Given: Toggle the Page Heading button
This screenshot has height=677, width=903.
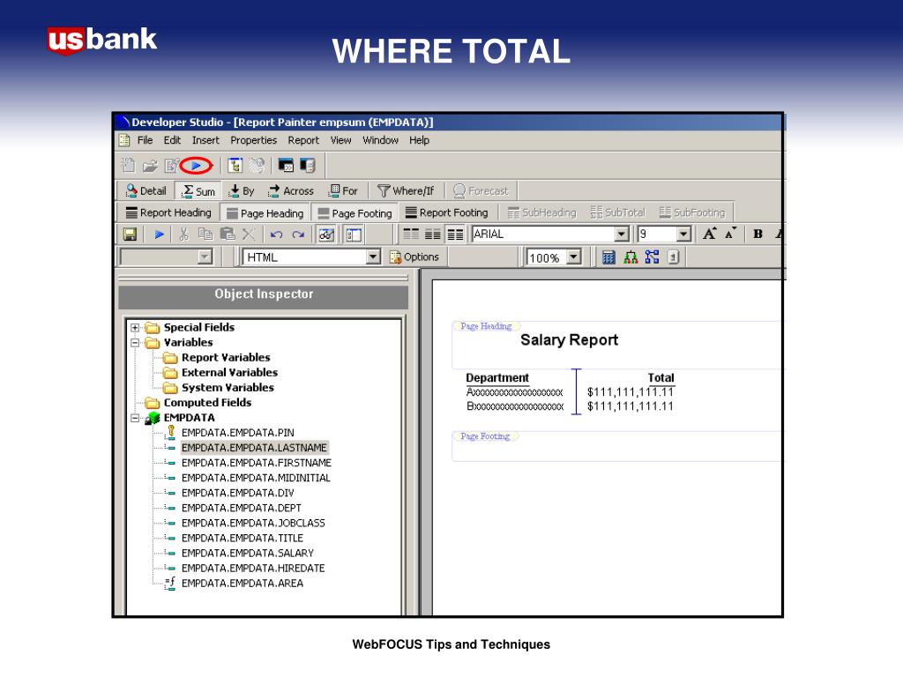Looking at the screenshot, I should click(x=265, y=213).
